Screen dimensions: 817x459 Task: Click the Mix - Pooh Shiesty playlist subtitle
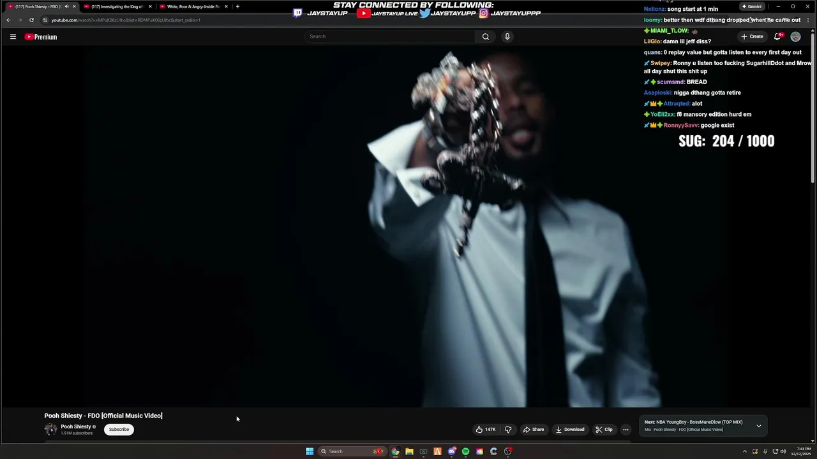684,430
